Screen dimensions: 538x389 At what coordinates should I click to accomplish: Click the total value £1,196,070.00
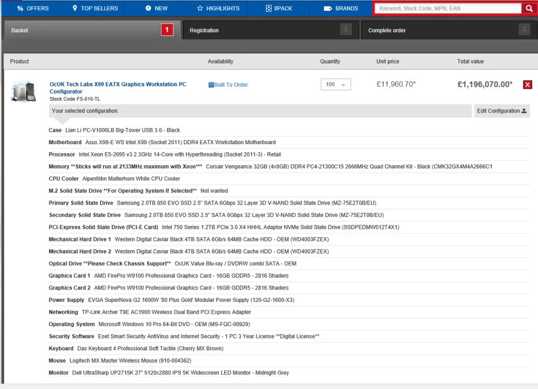point(485,84)
